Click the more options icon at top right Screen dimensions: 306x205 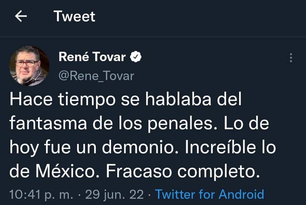coord(291,58)
